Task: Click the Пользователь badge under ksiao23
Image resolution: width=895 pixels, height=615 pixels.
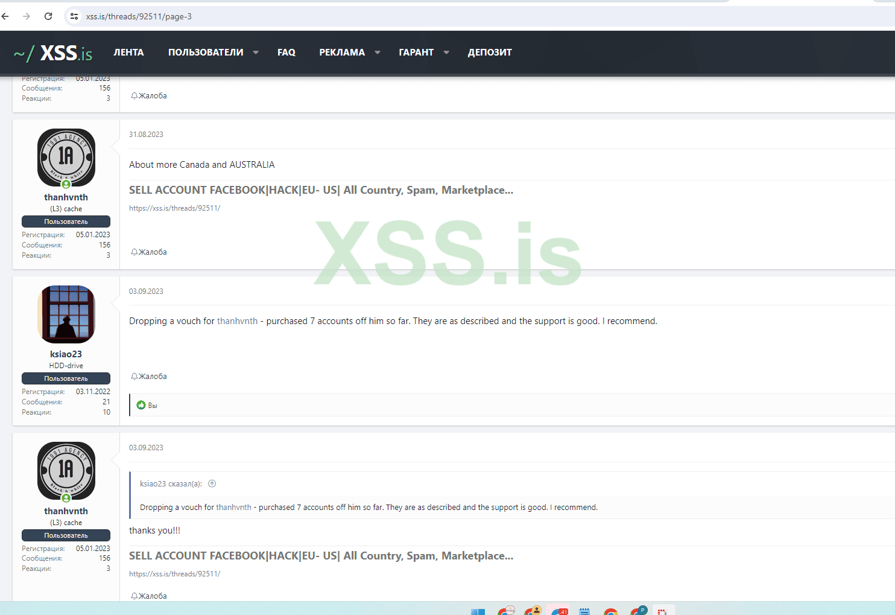Action: 66,378
